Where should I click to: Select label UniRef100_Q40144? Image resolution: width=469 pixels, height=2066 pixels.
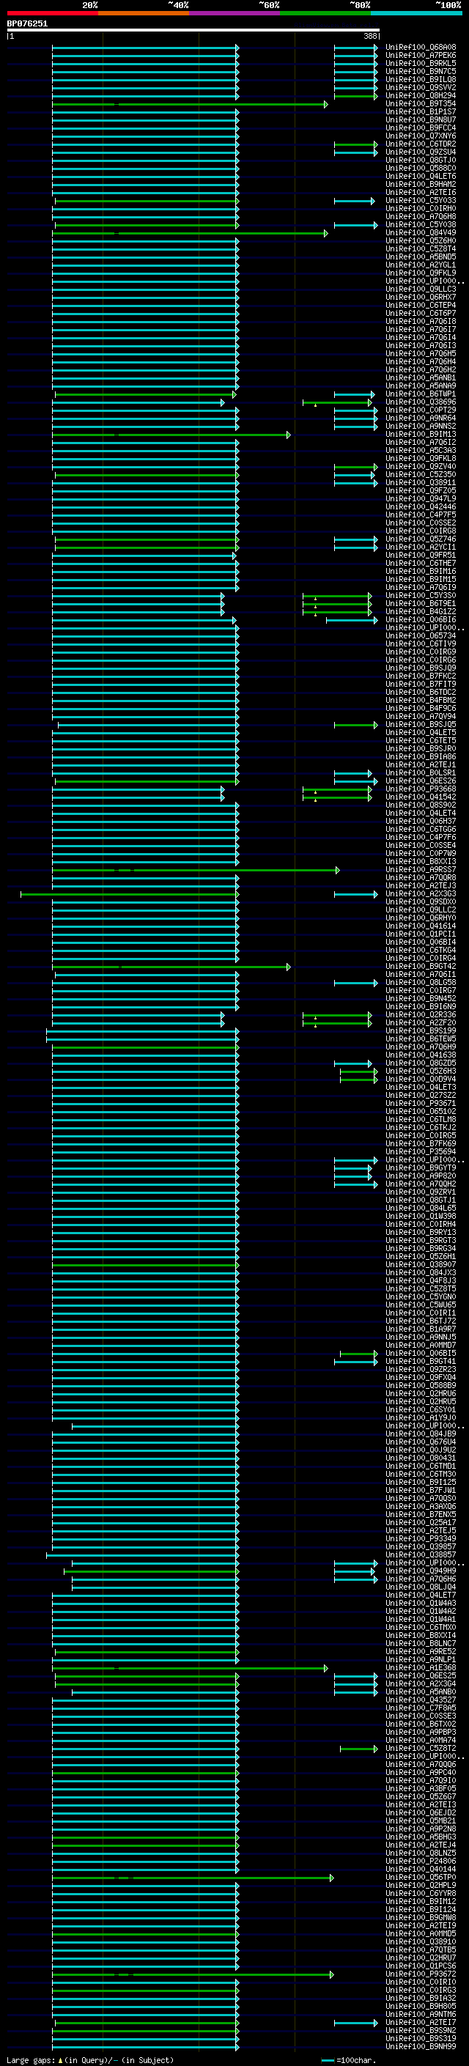(421, 1869)
